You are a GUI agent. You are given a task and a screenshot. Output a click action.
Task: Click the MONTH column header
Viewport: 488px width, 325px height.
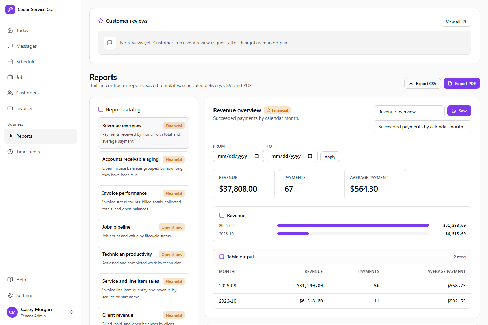(x=227, y=272)
